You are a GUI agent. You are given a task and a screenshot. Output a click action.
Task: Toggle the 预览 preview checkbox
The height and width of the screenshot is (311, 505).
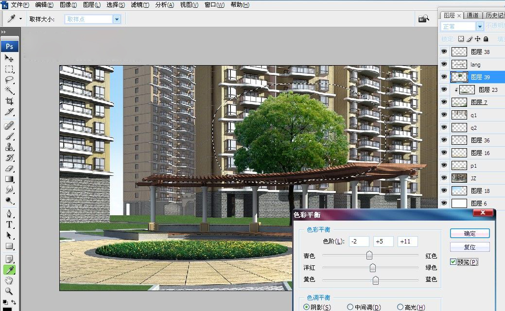(453, 262)
